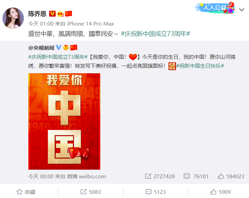Open original post timestamp 今天 00:00

pos(41,177)
